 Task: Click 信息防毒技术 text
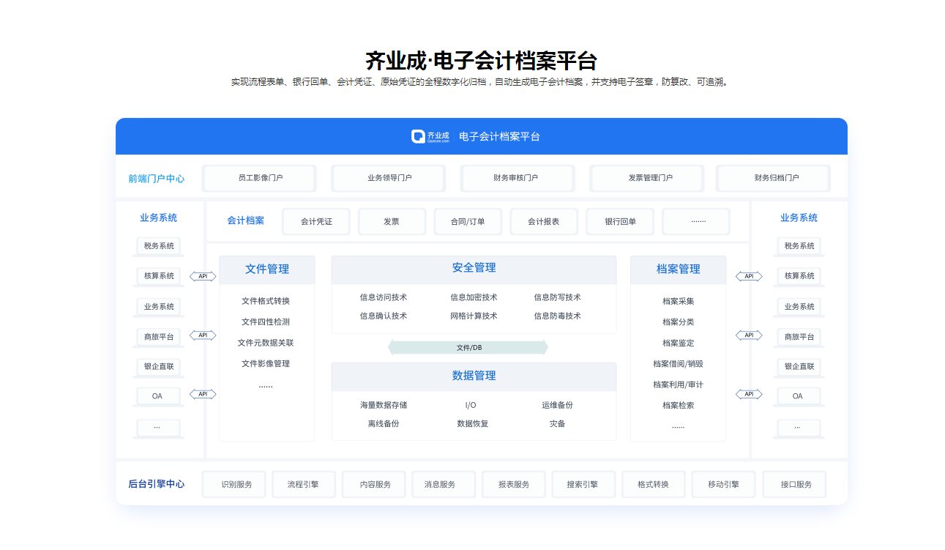click(x=557, y=316)
